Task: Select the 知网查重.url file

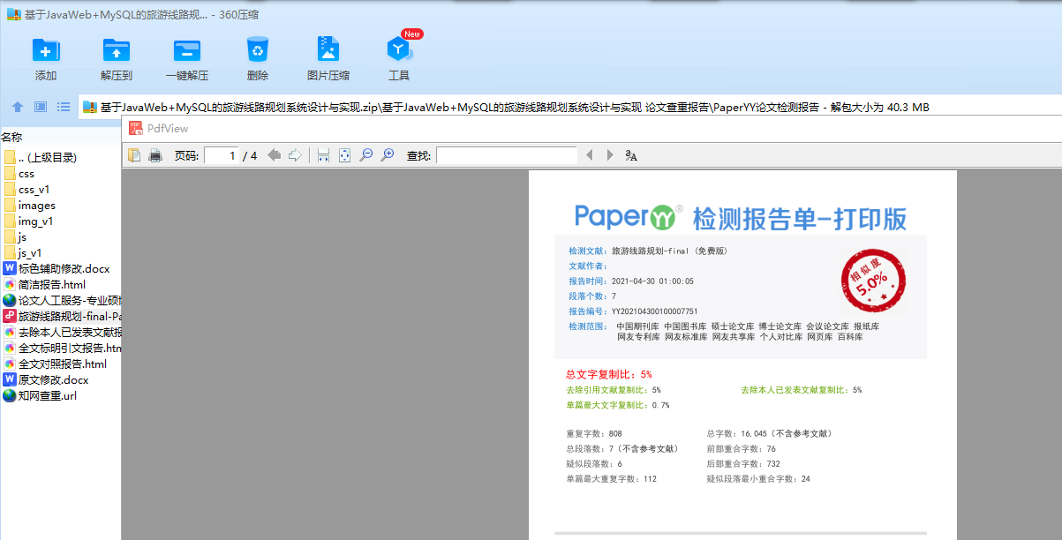Action: (40, 396)
